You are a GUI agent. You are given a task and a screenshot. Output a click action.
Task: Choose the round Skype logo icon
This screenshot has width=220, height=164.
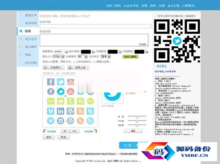pyautogui.click(x=90, y=121)
